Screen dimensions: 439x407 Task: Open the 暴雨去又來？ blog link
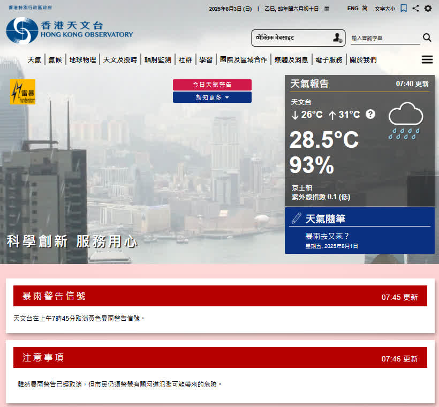click(x=327, y=236)
